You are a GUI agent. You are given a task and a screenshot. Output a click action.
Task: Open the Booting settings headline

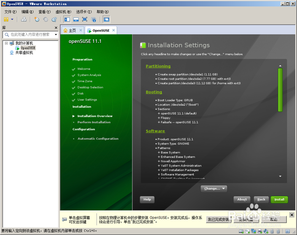pos(154,92)
